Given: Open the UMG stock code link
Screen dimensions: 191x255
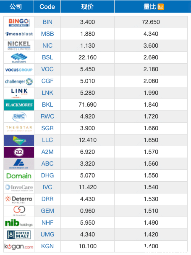Looking at the screenshot, I should 47,234.
